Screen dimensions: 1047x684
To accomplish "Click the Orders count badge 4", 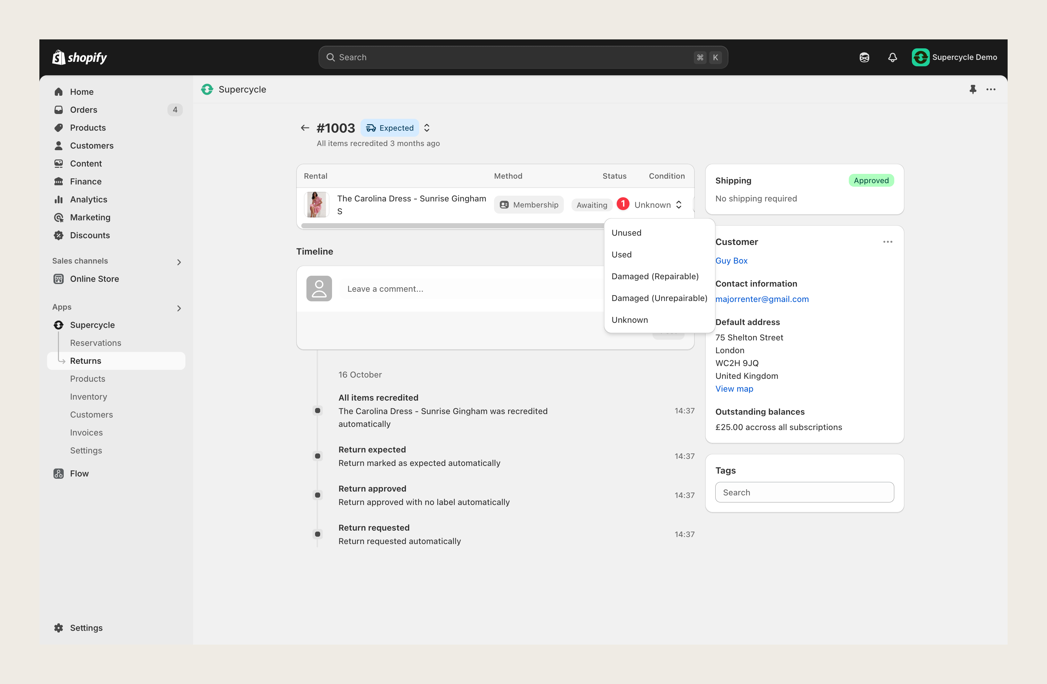I will click(x=175, y=110).
